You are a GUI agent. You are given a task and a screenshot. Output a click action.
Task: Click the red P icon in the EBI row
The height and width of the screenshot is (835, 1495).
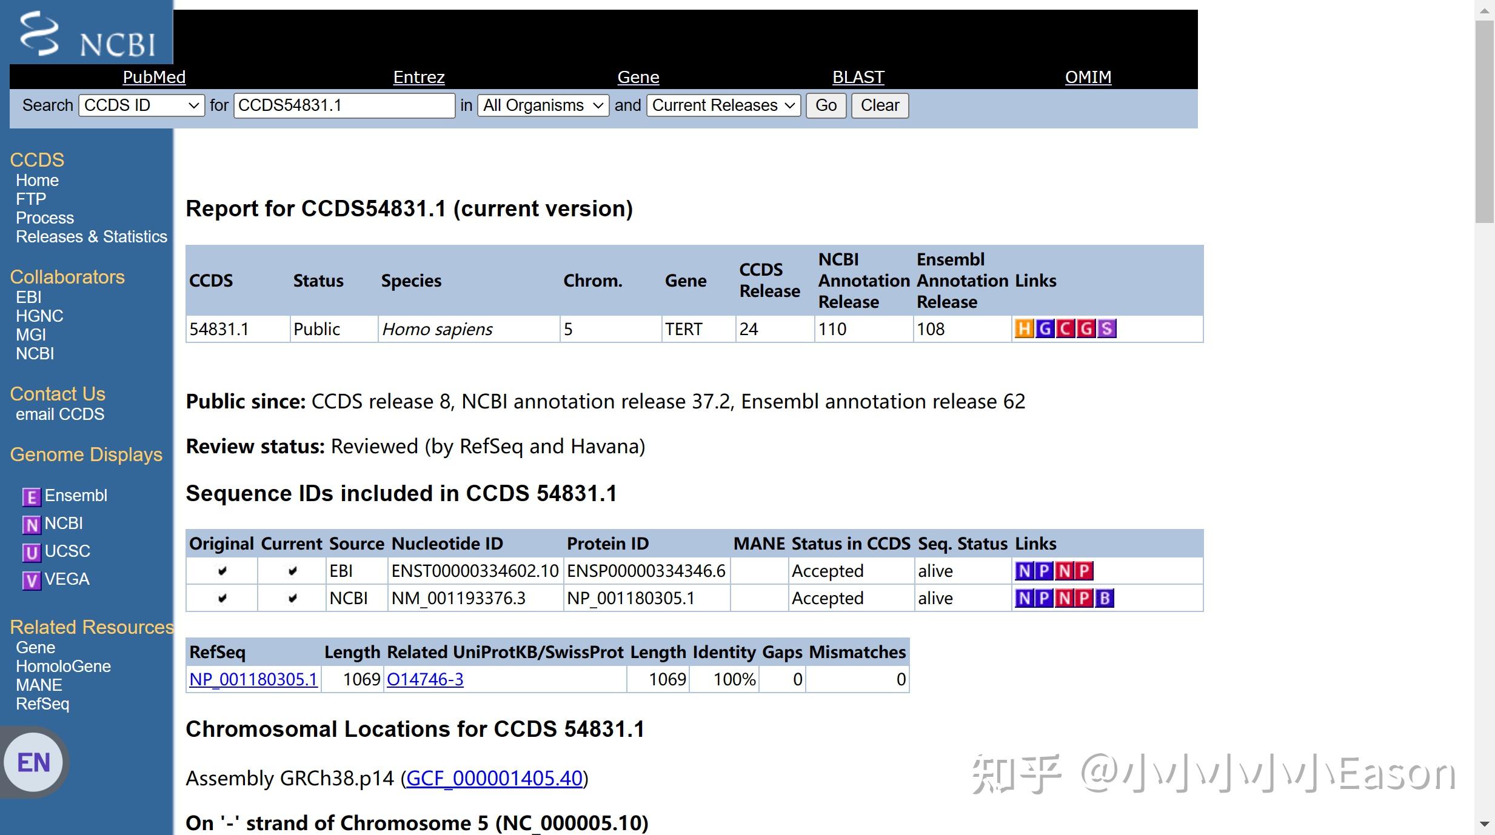[1084, 571]
